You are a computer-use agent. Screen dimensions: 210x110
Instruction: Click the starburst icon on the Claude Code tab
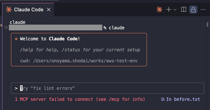9,9
